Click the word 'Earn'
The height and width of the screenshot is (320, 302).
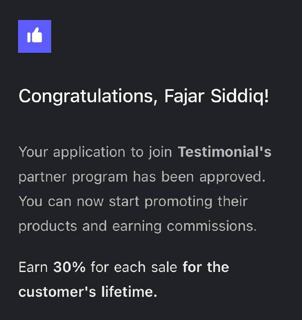pos(33,267)
